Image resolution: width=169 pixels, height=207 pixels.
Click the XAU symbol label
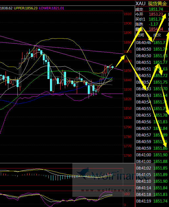pos(140,4)
